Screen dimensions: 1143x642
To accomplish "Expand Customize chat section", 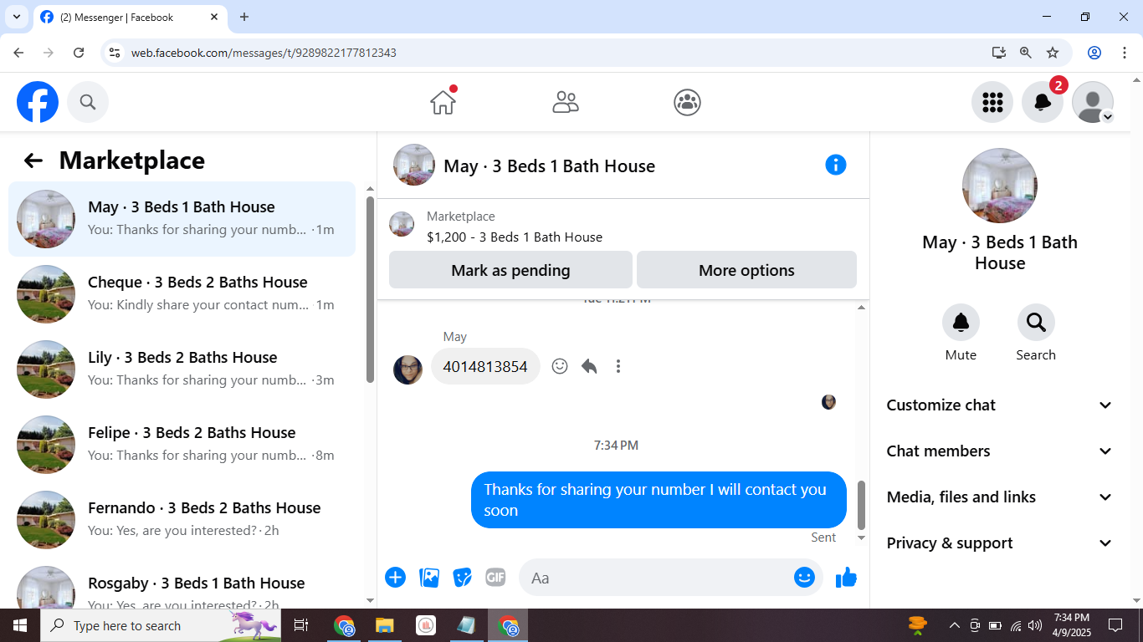I will [1000, 405].
